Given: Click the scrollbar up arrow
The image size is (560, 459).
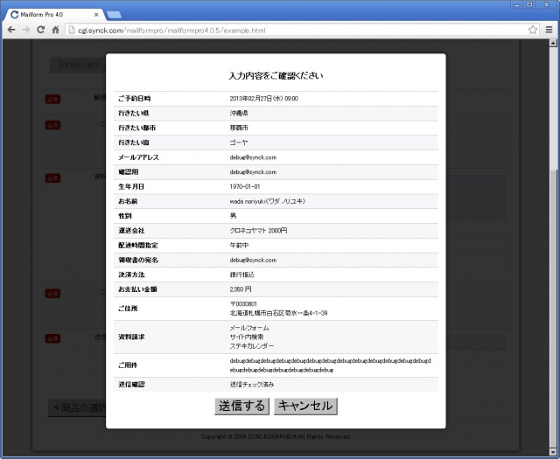Looking at the screenshot, I should pos(554,44).
